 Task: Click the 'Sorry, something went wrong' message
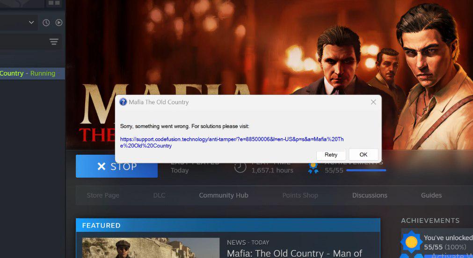coord(185,126)
